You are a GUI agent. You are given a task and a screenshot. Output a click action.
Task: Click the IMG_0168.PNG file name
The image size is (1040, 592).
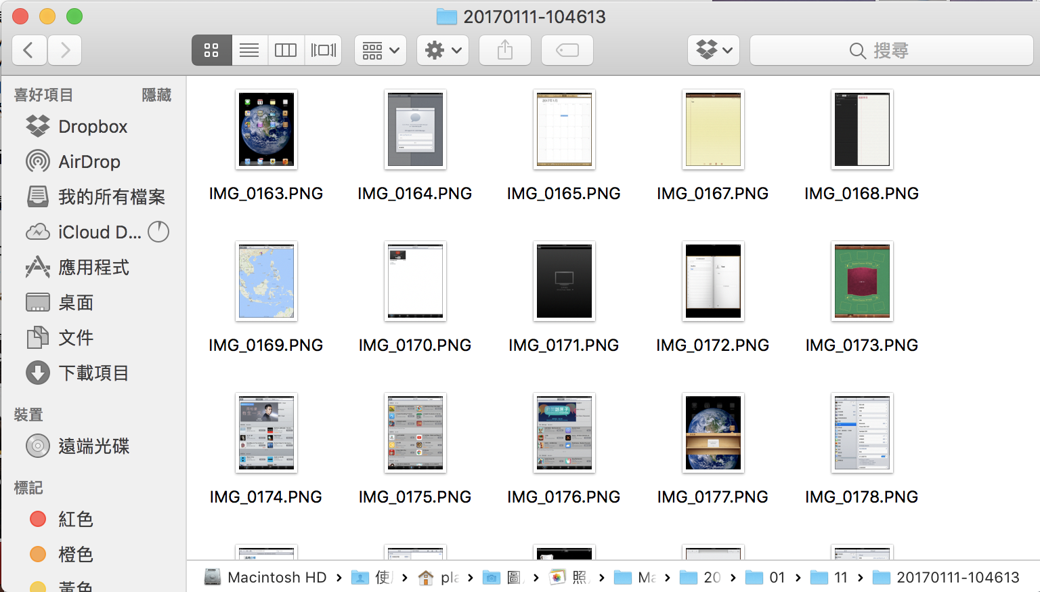click(x=862, y=194)
